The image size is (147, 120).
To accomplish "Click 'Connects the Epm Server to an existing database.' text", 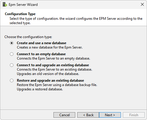I will pyautogui.click(x=54, y=69).
